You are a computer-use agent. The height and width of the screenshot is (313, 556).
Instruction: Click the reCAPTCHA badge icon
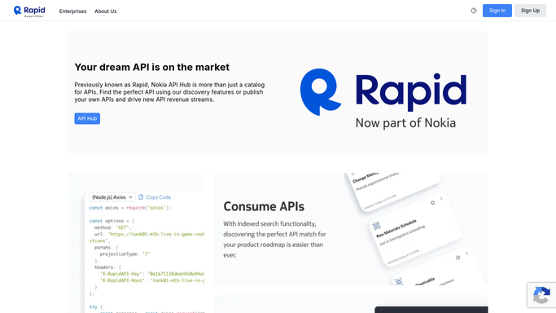coord(541,295)
